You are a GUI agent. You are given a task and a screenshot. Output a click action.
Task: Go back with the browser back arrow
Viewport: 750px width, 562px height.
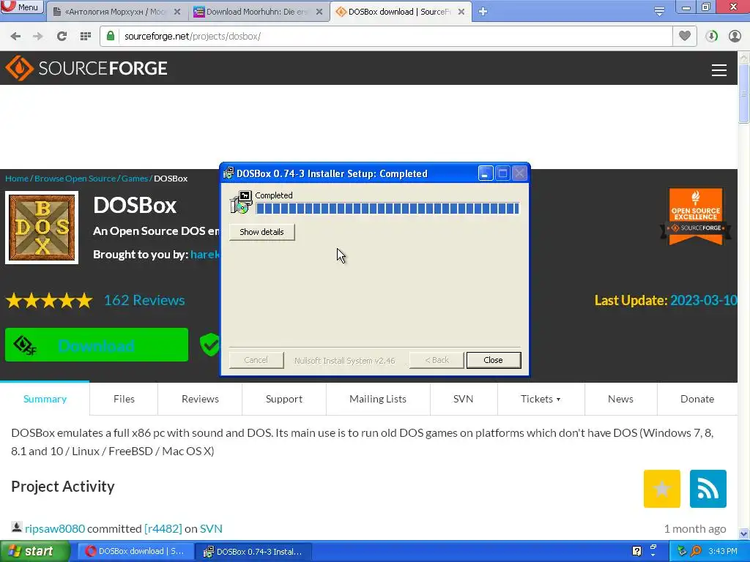coord(15,37)
